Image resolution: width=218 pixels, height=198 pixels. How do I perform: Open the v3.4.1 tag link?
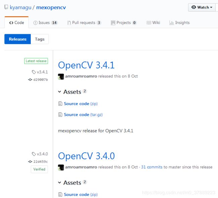[42, 72]
